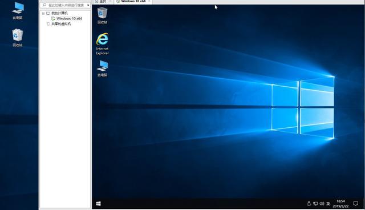Open the guest Action Center notification icon
The width and height of the screenshot is (365, 210).
point(356,204)
